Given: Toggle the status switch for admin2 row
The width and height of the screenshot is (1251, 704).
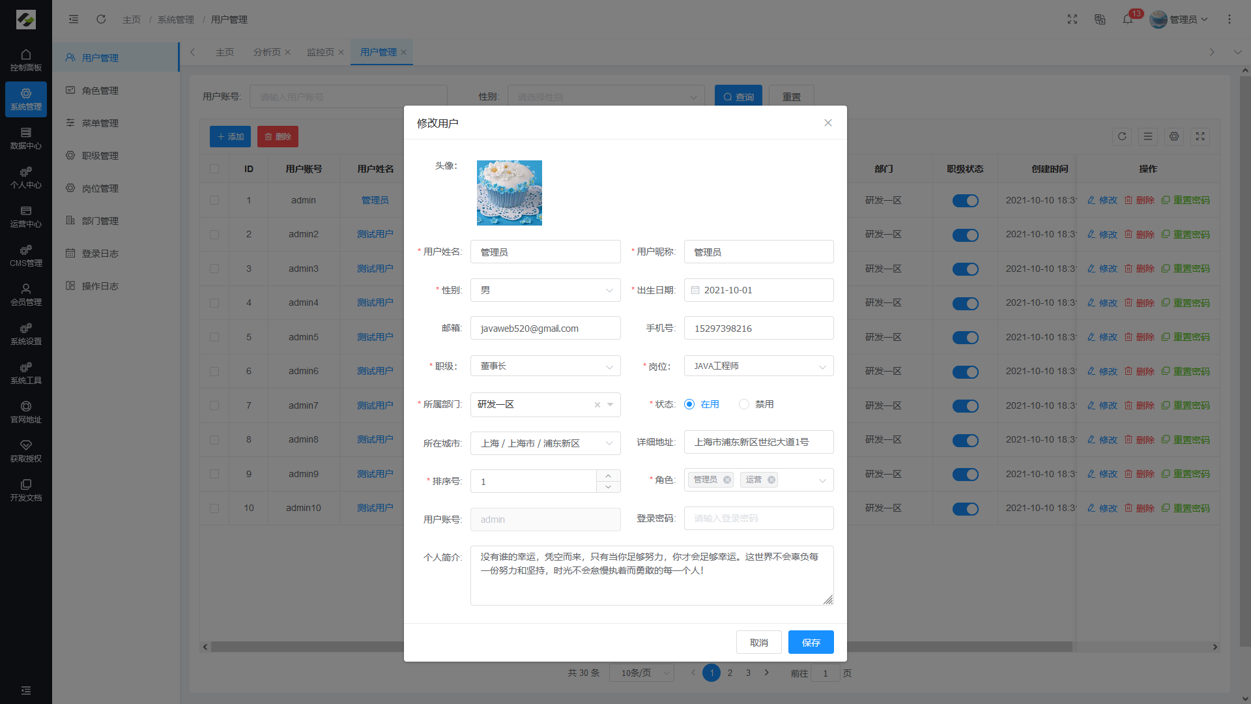Looking at the screenshot, I should point(965,235).
